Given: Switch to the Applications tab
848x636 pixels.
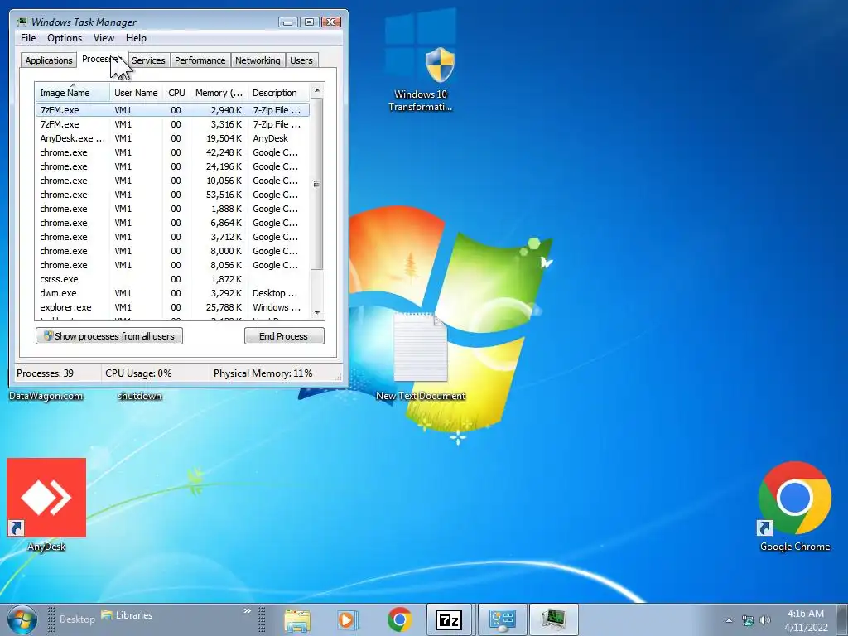Looking at the screenshot, I should point(49,60).
